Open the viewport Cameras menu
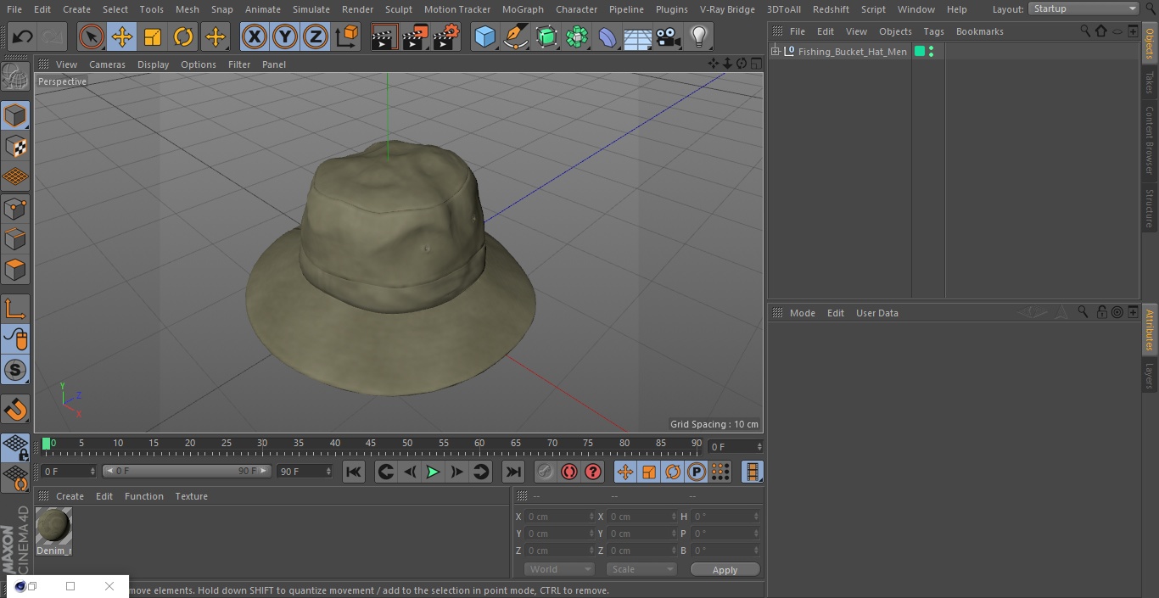 click(107, 64)
